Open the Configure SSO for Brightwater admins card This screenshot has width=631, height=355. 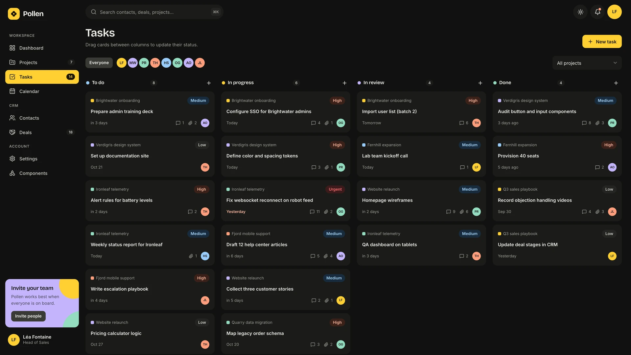tap(286, 112)
